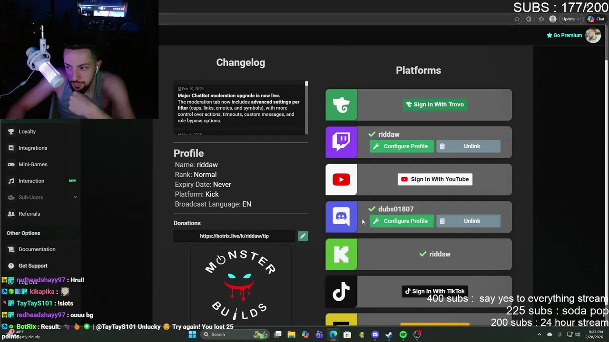
Task: Click the browser favorites star icon
Action: pyautogui.click(x=517, y=19)
